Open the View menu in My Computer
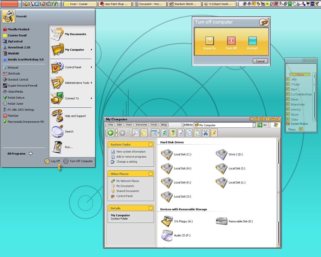The width and height of the screenshot is (321, 257). [129, 125]
